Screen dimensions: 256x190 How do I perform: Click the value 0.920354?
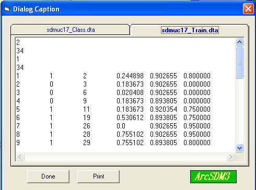[164, 109]
